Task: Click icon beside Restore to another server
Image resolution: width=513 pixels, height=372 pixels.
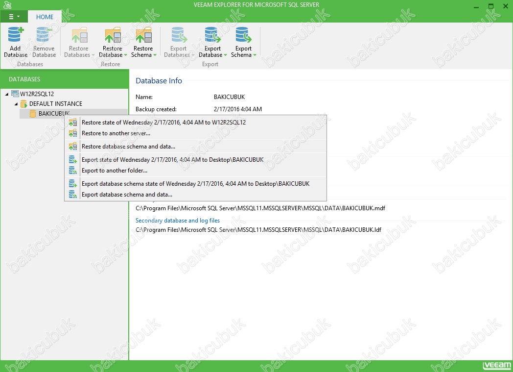Action: tap(73, 133)
